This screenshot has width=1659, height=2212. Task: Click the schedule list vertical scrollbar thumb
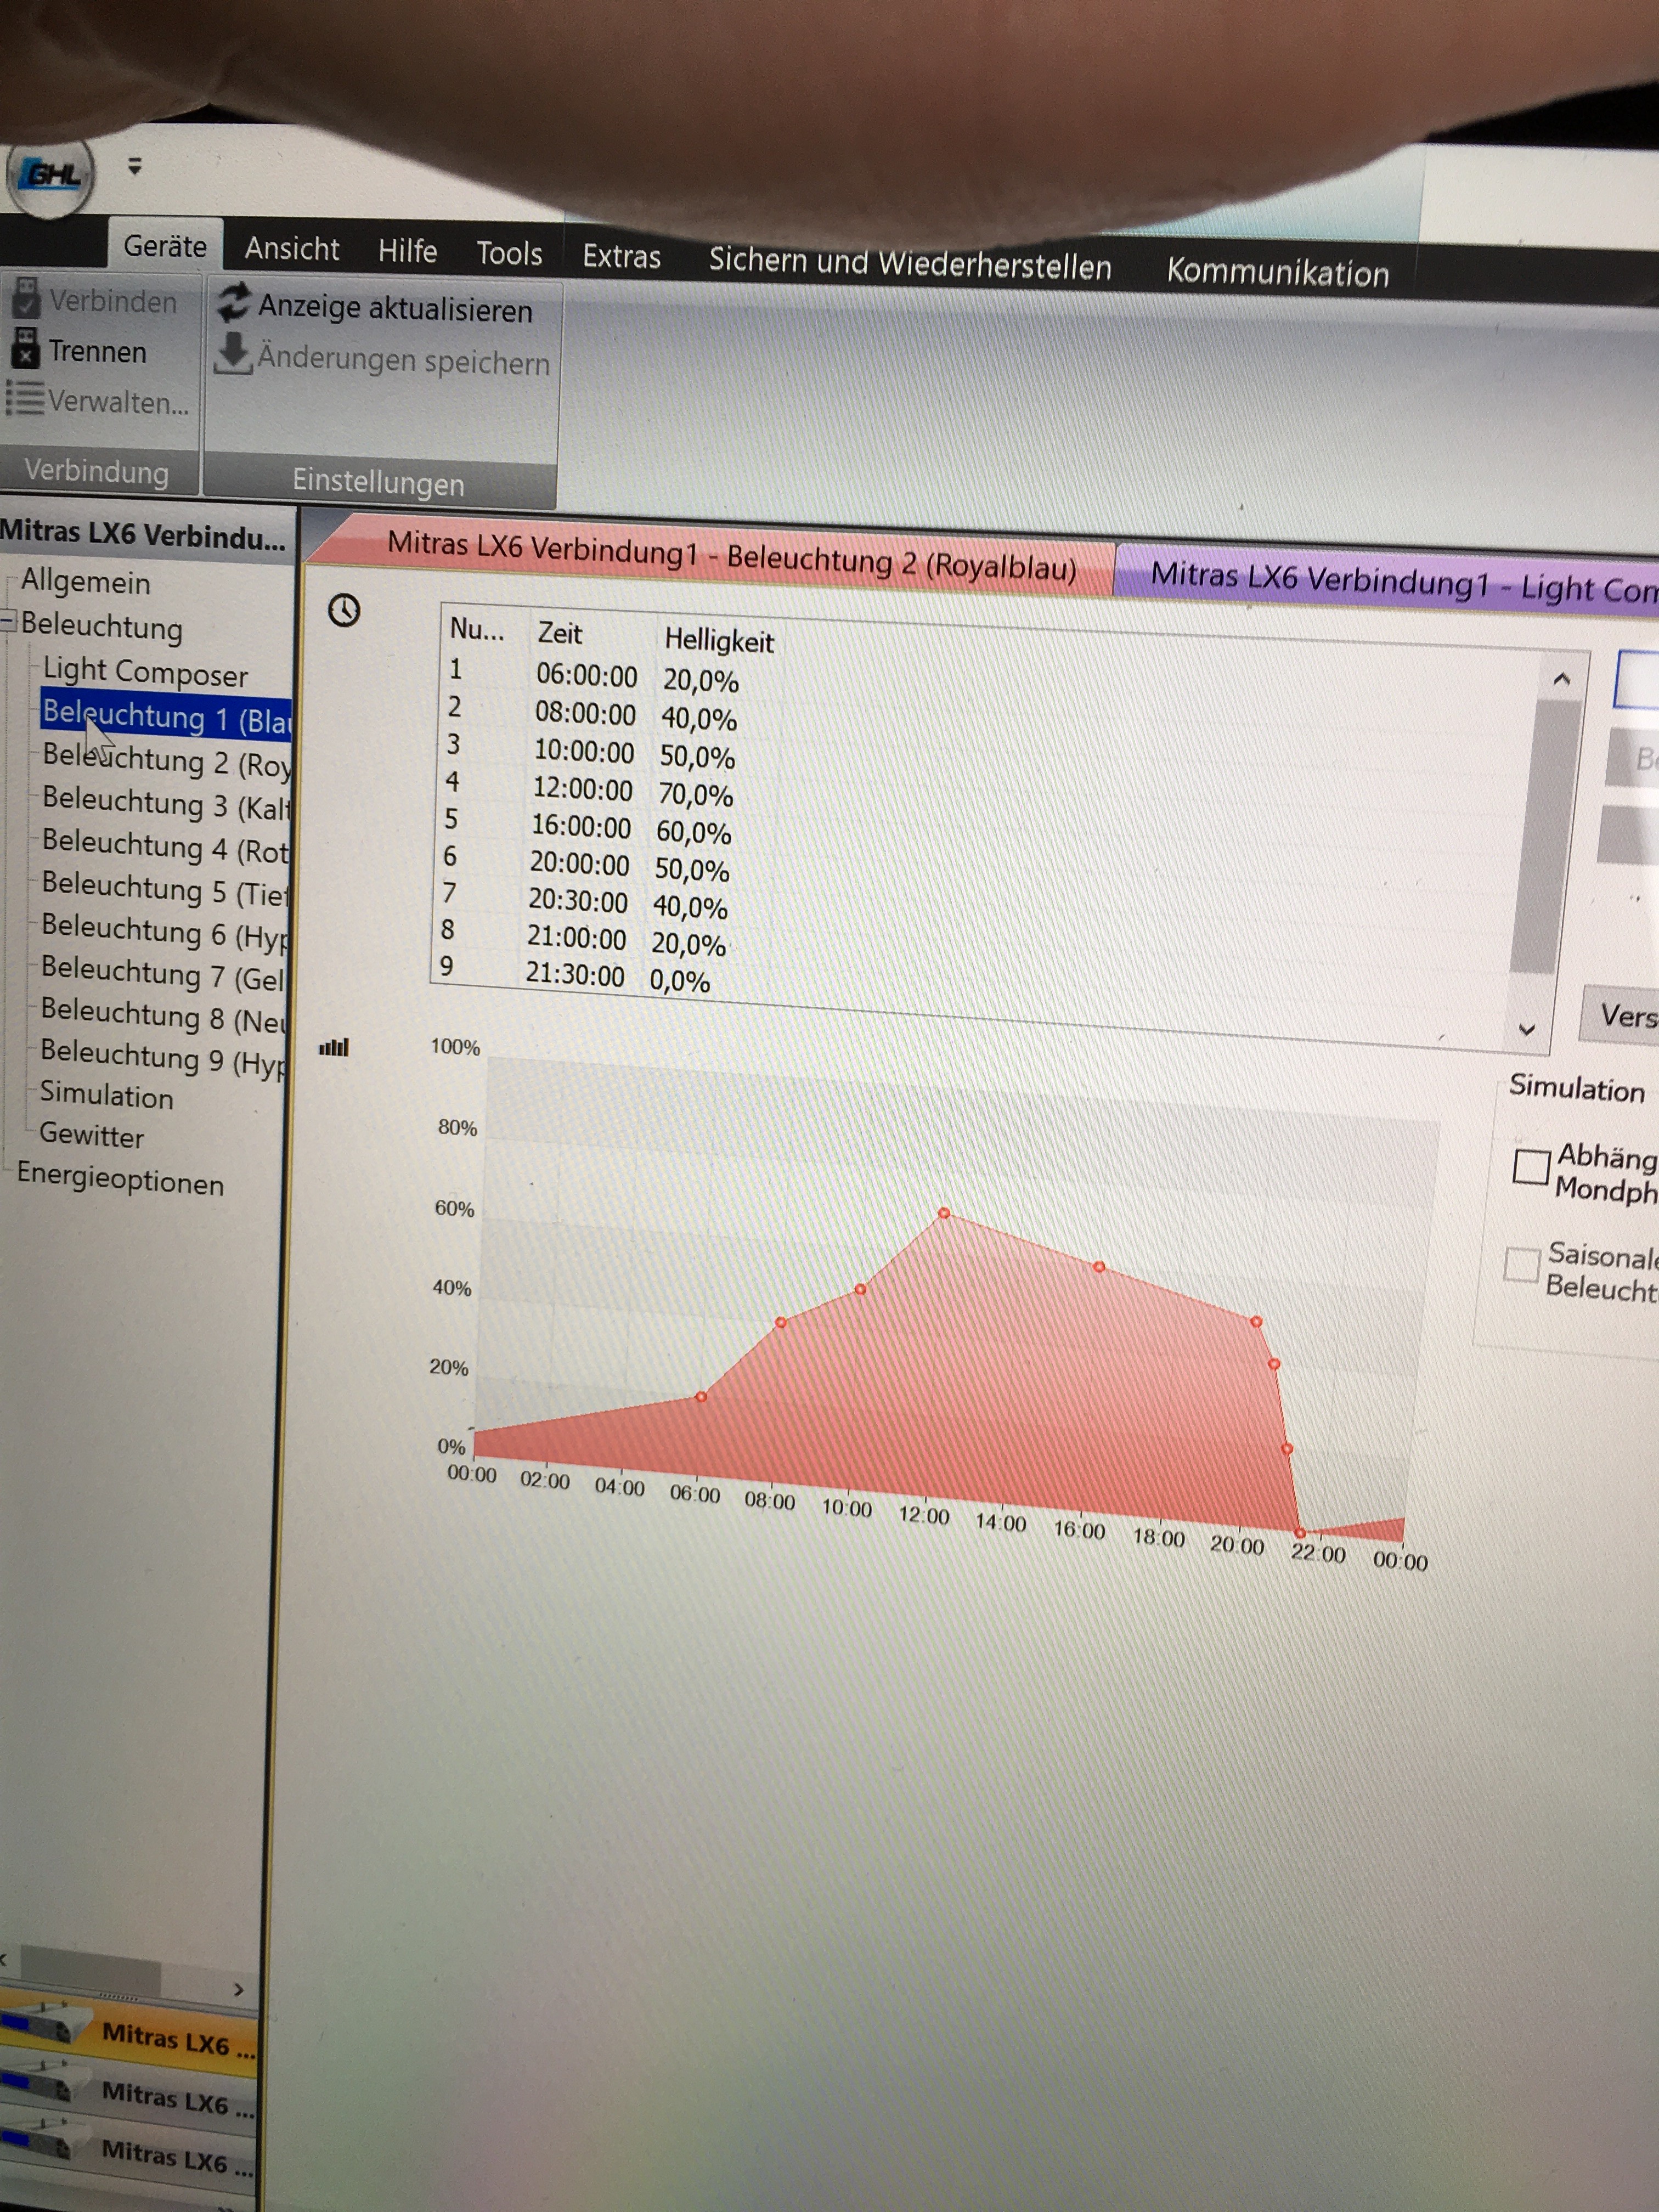[1547, 836]
